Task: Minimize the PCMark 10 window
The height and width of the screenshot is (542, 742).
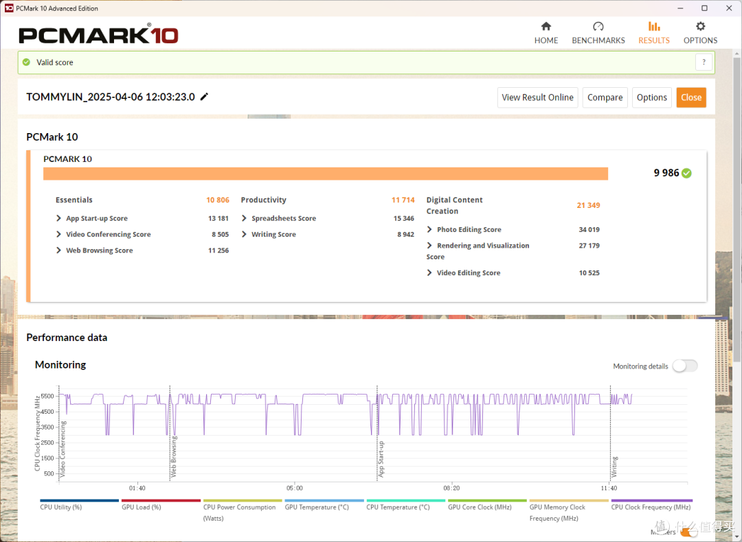Action: tap(680, 8)
